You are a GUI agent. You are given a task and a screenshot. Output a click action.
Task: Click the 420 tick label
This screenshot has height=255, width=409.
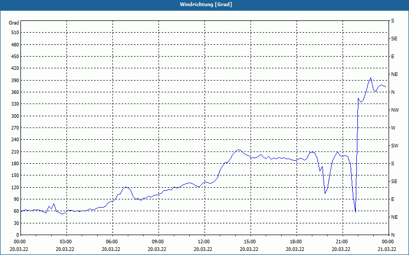pos(15,68)
